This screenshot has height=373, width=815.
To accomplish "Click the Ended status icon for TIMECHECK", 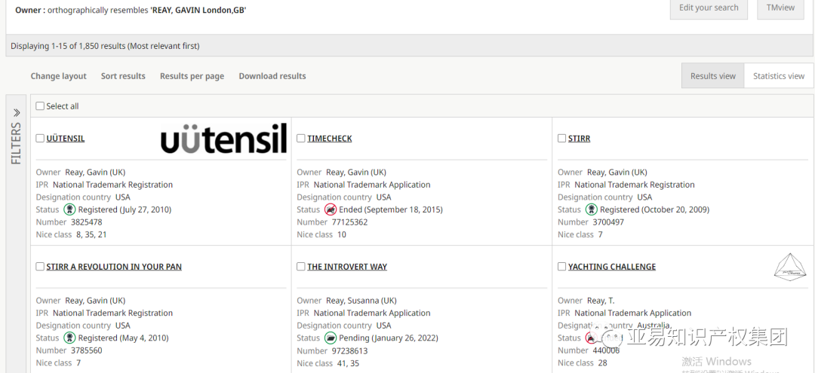I will point(331,209).
